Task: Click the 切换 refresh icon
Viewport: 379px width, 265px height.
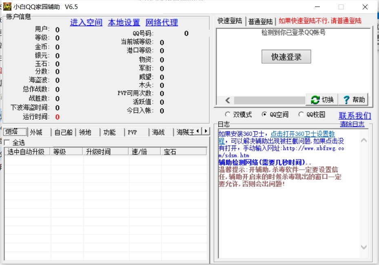Action: 315,99
